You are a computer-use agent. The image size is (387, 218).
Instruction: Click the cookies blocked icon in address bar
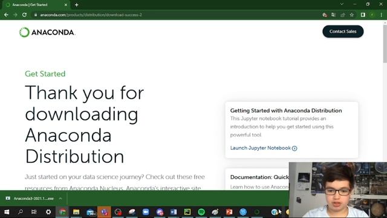(x=325, y=15)
